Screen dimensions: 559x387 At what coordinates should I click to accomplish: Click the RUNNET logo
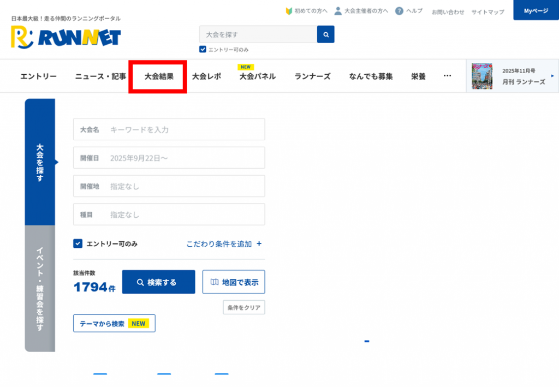pyautogui.click(x=66, y=37)
